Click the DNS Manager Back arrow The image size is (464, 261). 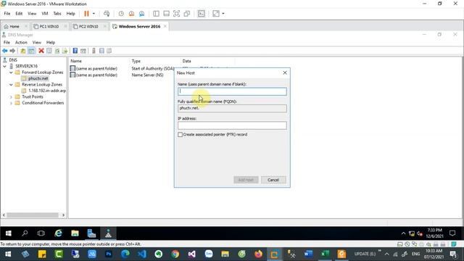(x=5, y=51)
